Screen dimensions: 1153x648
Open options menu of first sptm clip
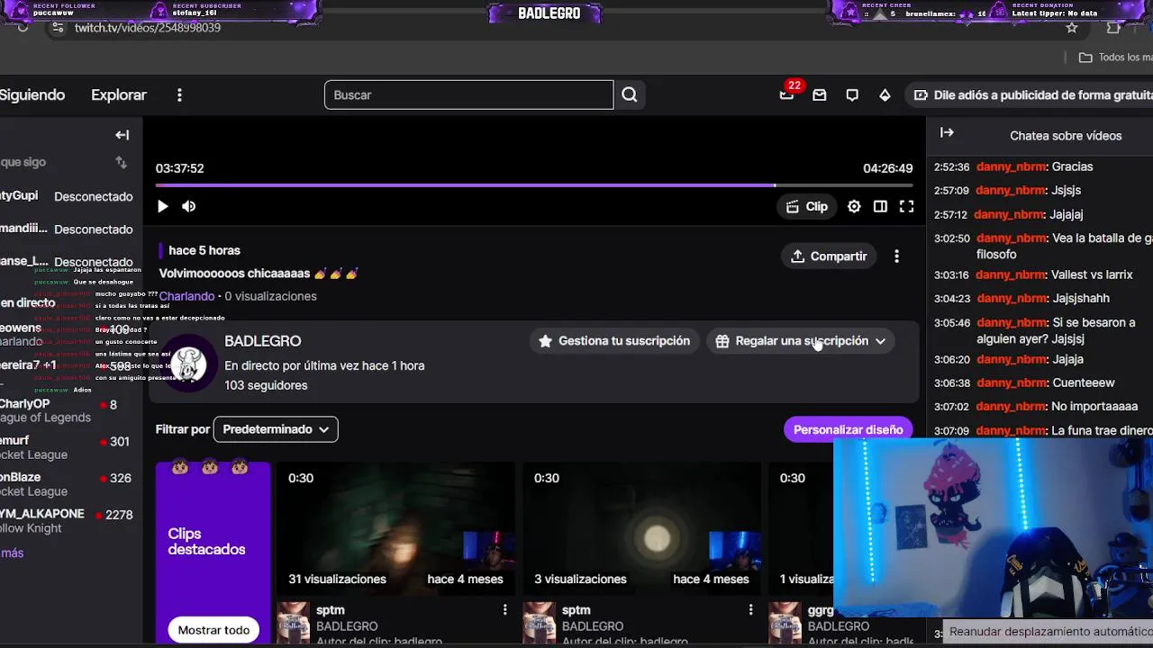pos(504,610)
